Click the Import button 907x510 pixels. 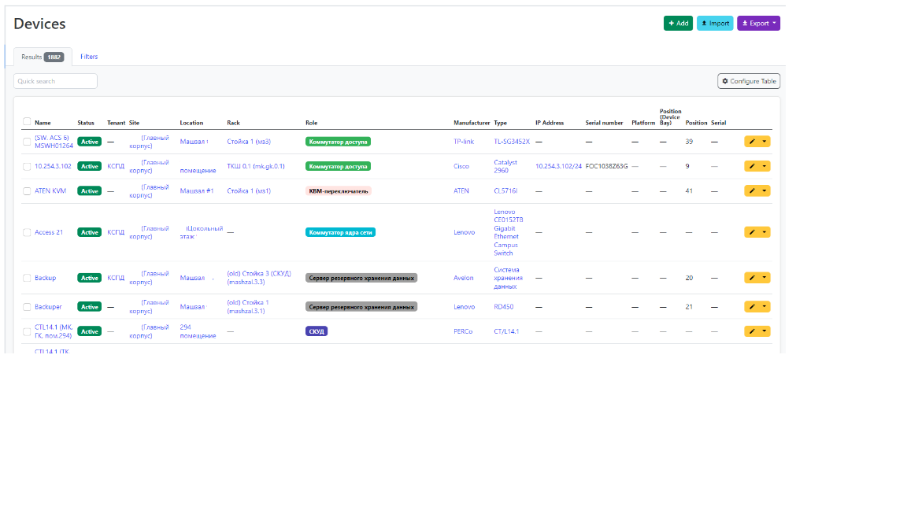715,23
